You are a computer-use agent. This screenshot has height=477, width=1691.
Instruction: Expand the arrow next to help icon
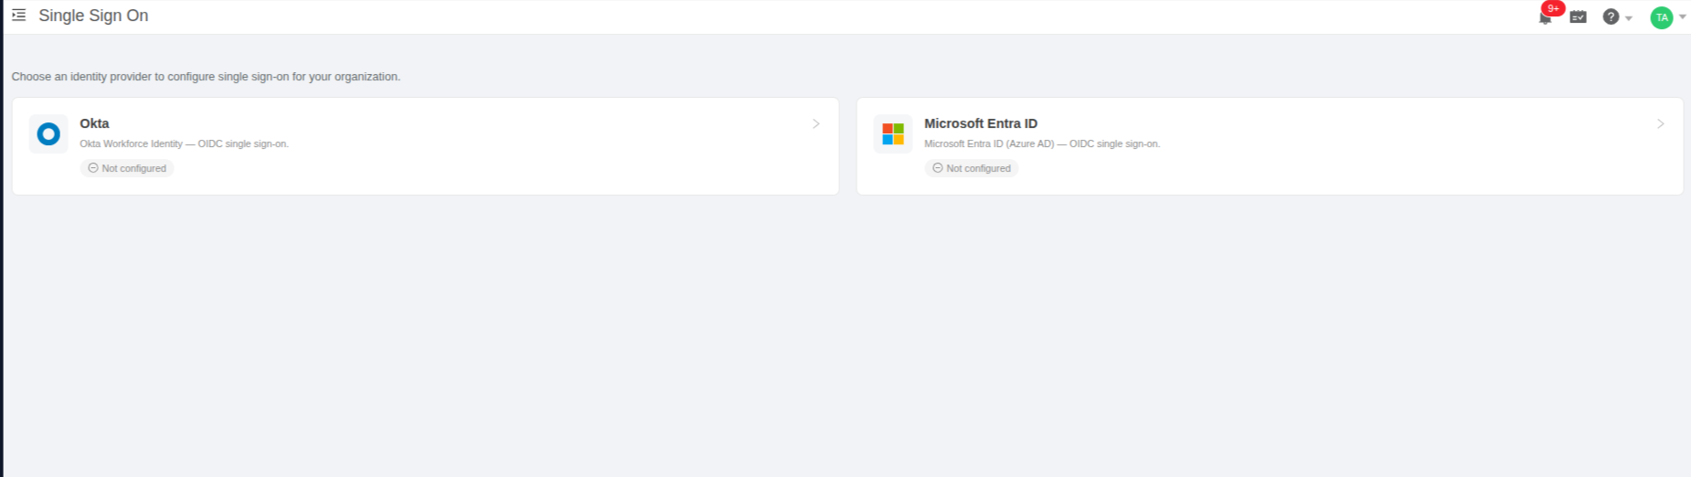(x=1629, y=18)
